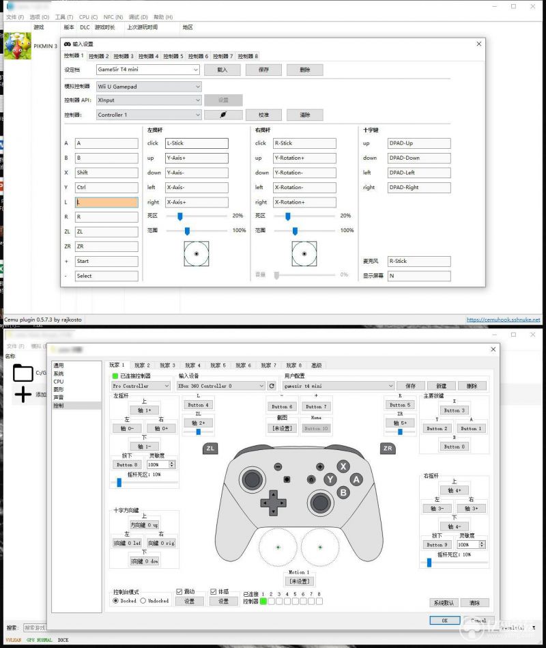Viewport: 546px width, 648px height.
Task: Switch to 控制器 2 tab in Cemu
Action: pos(99,56)
